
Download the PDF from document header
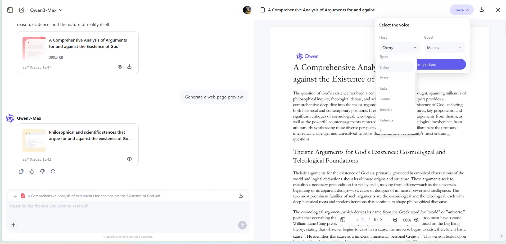point(482,10)
